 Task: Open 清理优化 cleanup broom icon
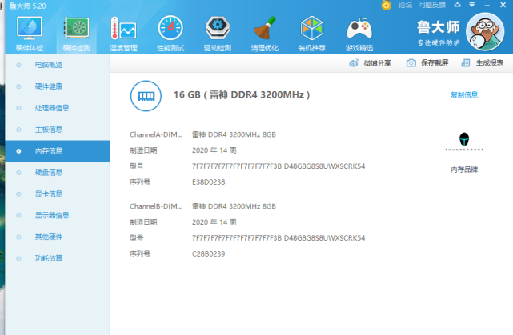[265, 34]
